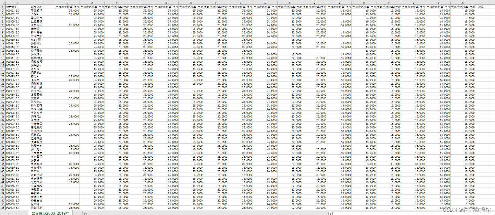
Task: Click the 2003 cell in column T
Action: [x=482, y=7]
